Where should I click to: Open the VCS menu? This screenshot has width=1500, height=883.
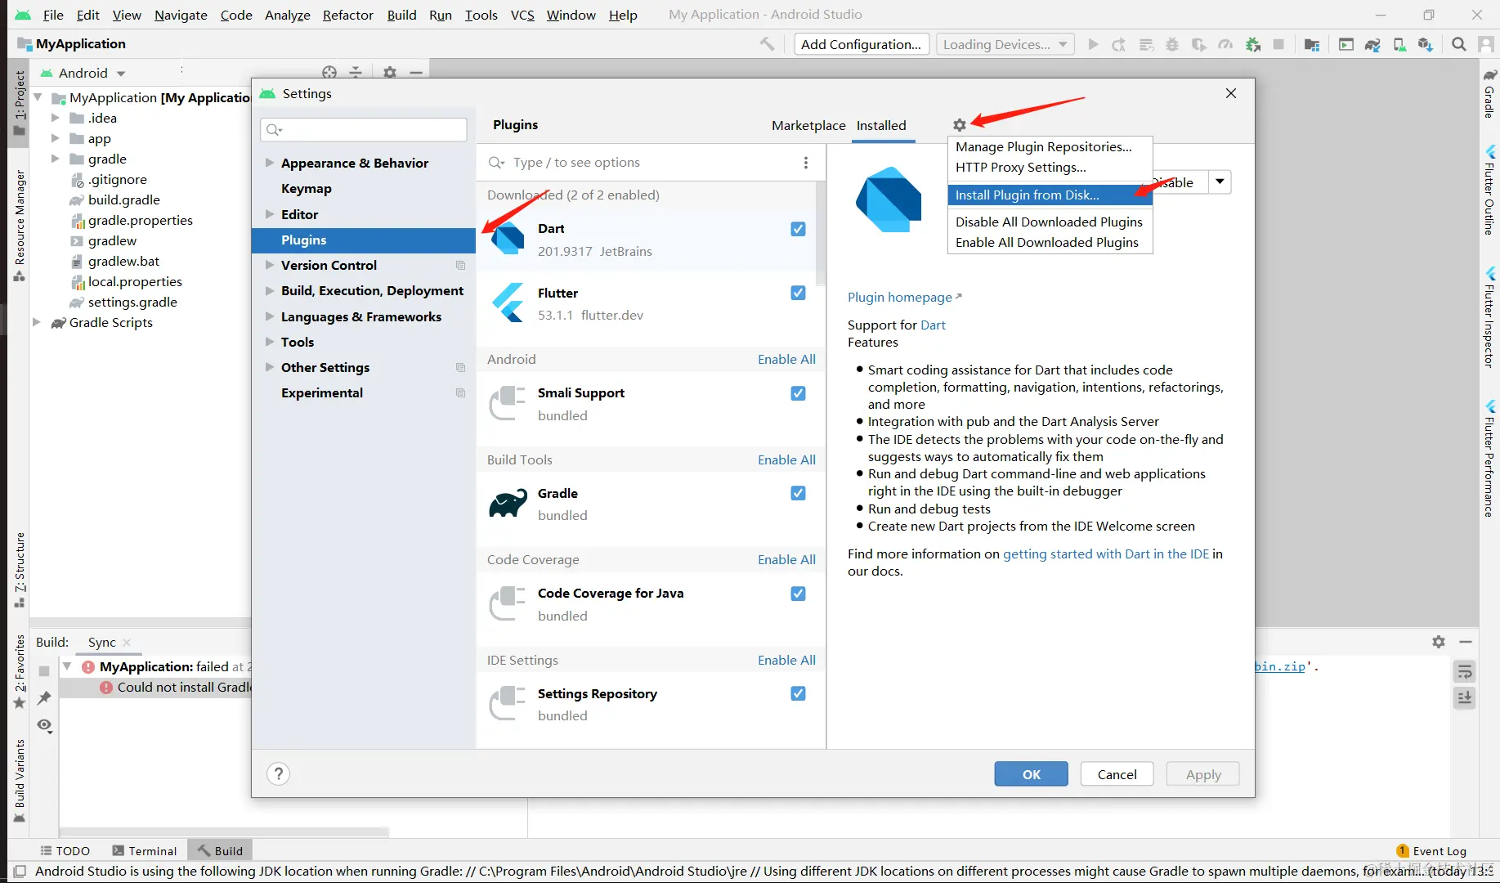pos(522,15)
